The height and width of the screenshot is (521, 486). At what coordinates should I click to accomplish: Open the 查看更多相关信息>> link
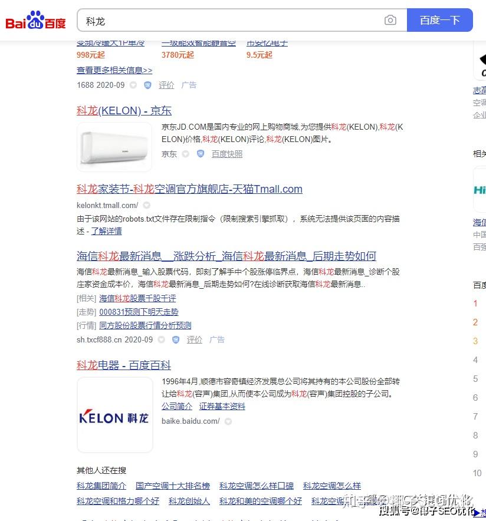point(114,71)
